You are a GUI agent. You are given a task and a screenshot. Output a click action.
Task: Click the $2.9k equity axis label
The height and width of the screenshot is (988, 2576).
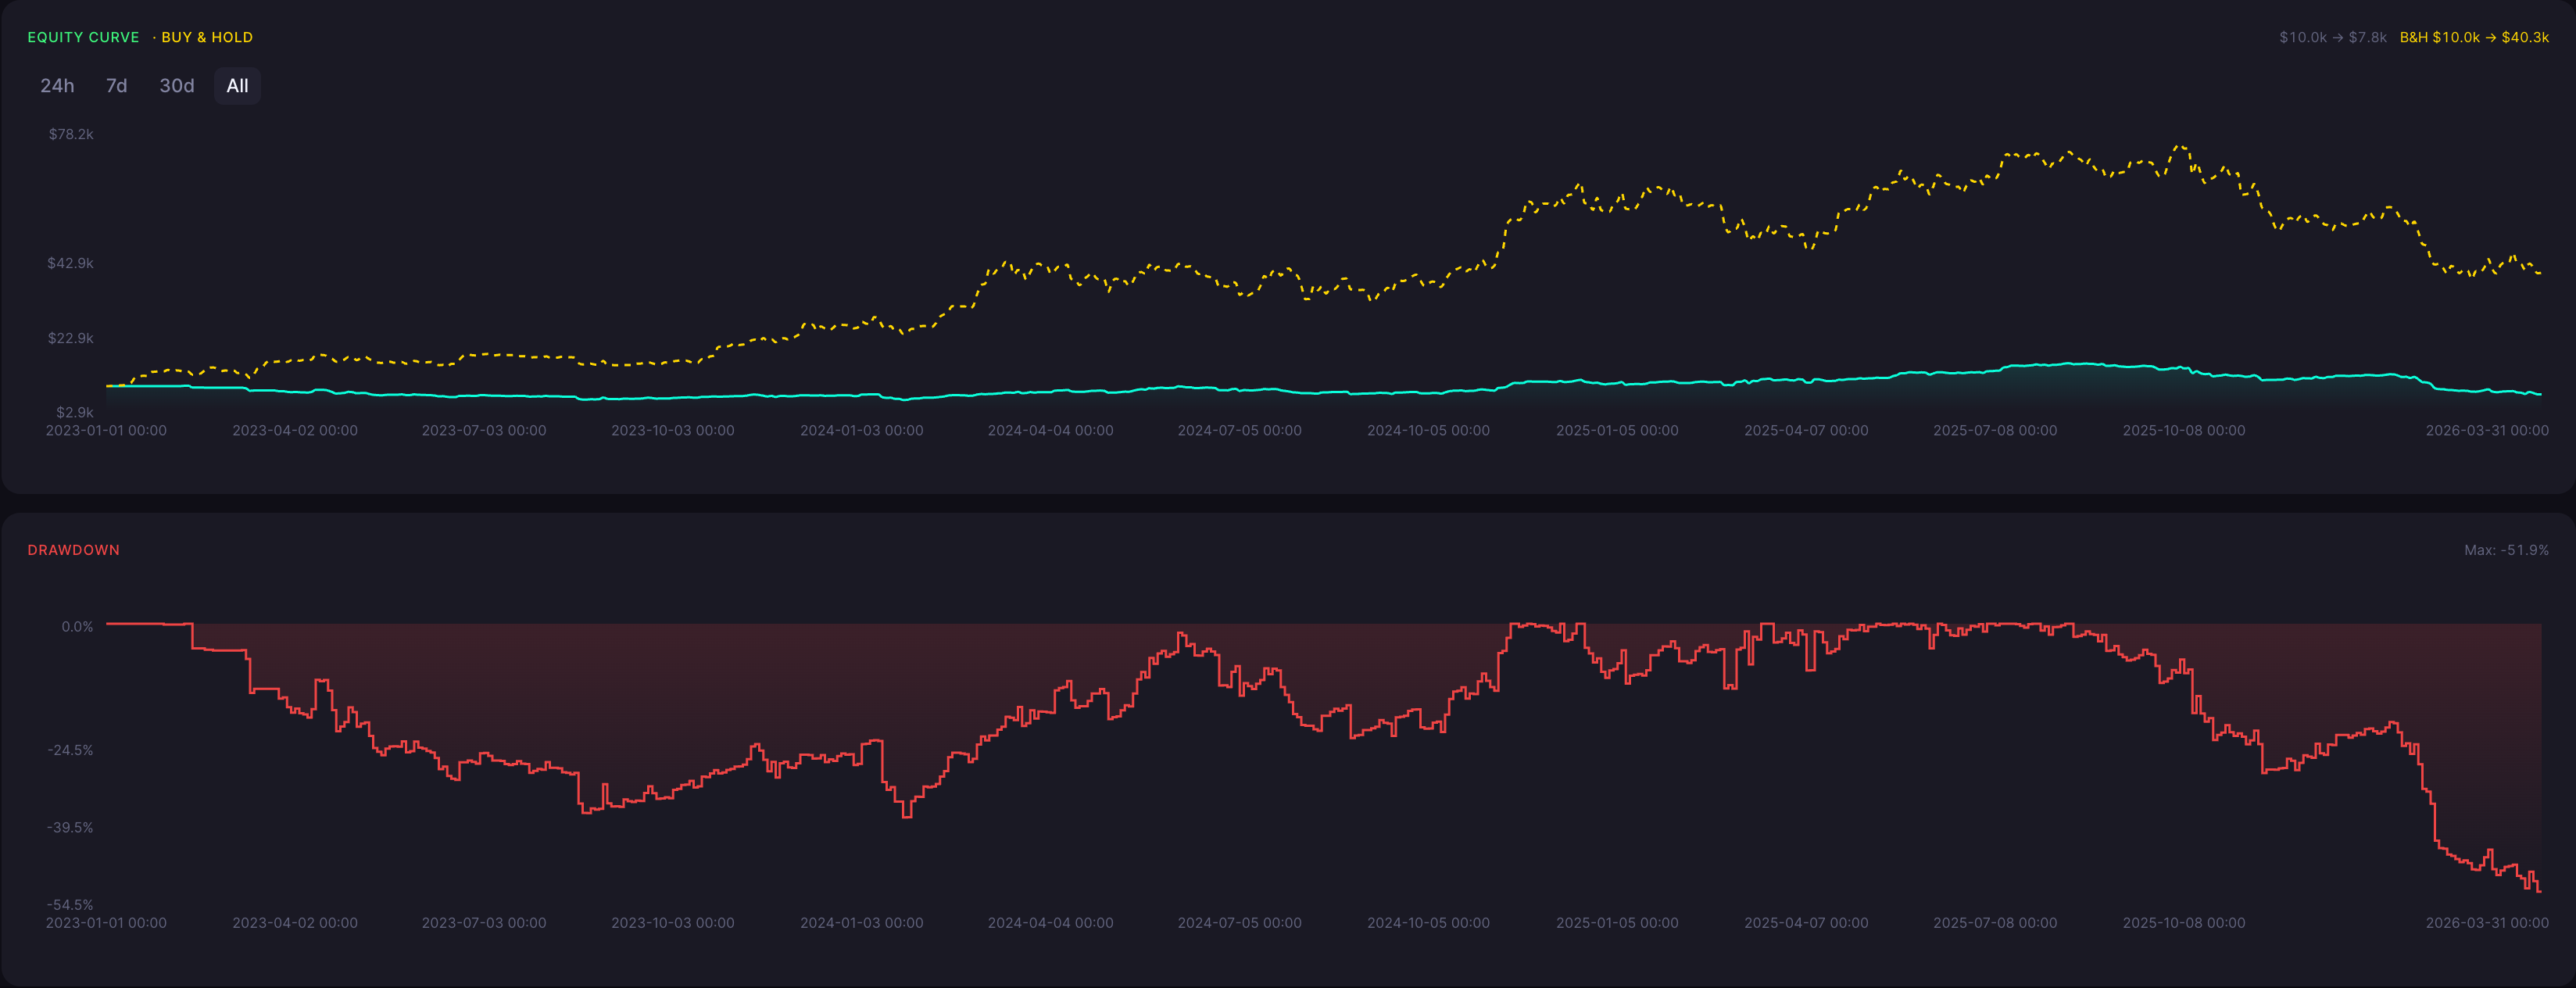75,412
